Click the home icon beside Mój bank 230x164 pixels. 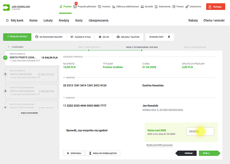click(7, 20)
